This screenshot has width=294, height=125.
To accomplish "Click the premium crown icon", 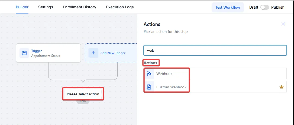I will click(281, 87).
